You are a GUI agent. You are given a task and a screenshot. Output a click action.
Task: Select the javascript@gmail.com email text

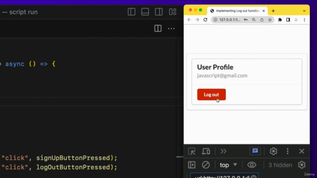click(x=222, y=76)
